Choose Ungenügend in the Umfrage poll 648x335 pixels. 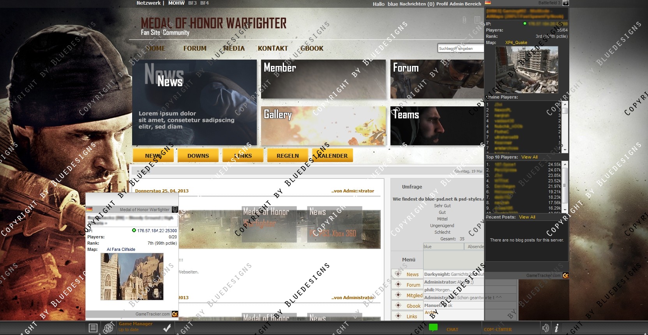442,226
